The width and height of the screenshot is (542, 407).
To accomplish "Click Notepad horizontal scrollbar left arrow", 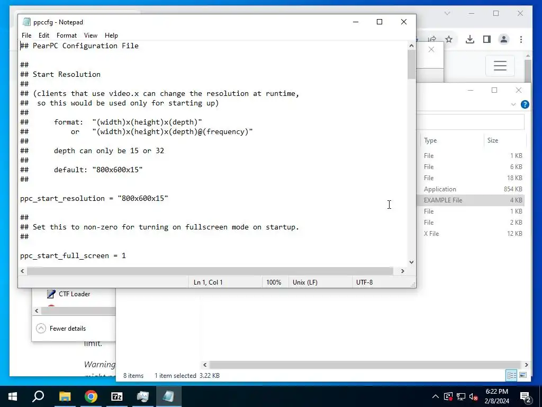I will tap(22, 271).
